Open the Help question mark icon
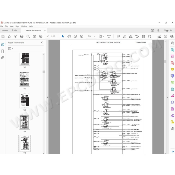This screenshot has height=175, width=175. 152,30
